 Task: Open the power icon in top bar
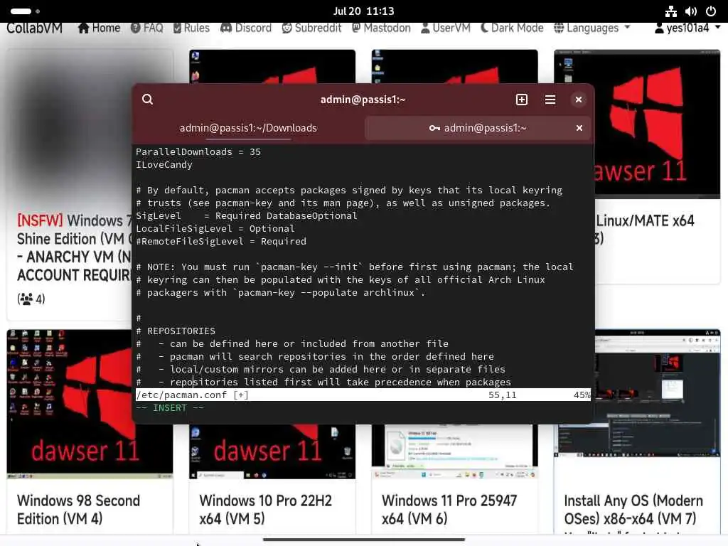[x=711, y=11]
